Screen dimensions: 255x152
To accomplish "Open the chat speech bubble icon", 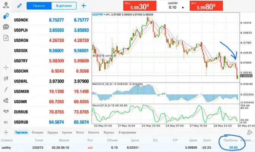I will (6, 27).
